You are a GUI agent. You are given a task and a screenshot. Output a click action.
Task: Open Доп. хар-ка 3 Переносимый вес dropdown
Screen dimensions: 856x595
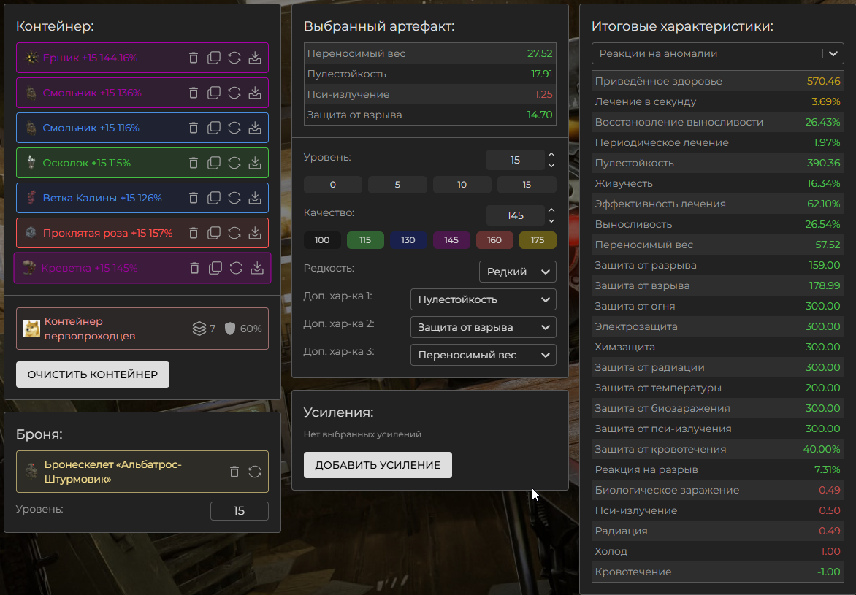coord(483,355)
